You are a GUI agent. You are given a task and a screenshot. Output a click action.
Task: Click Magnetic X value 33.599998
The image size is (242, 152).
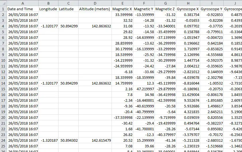(x=122, y=15)
